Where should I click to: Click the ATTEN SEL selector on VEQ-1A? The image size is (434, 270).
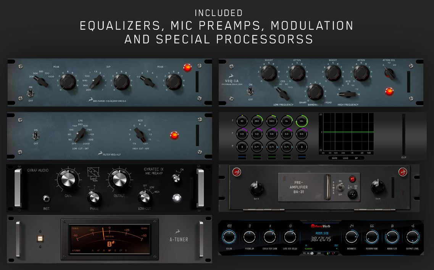tap(390, 73)
